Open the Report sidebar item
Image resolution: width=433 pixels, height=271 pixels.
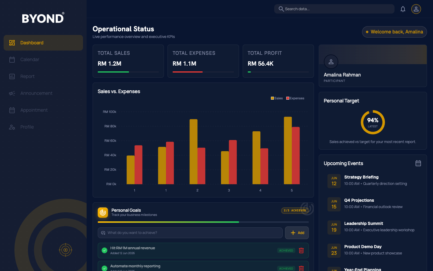pos(43,76)
